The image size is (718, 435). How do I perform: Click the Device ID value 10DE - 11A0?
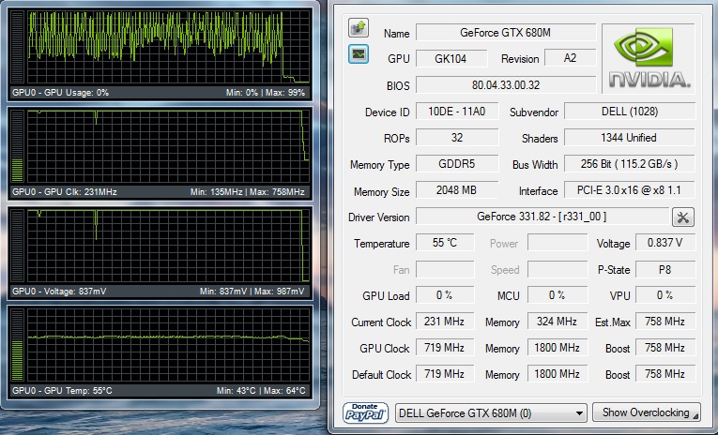click(x=456, y=112)
